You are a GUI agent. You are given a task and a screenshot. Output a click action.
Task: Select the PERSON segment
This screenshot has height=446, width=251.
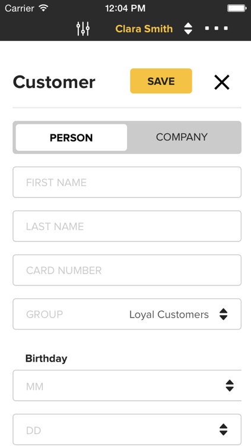point(71,138)
